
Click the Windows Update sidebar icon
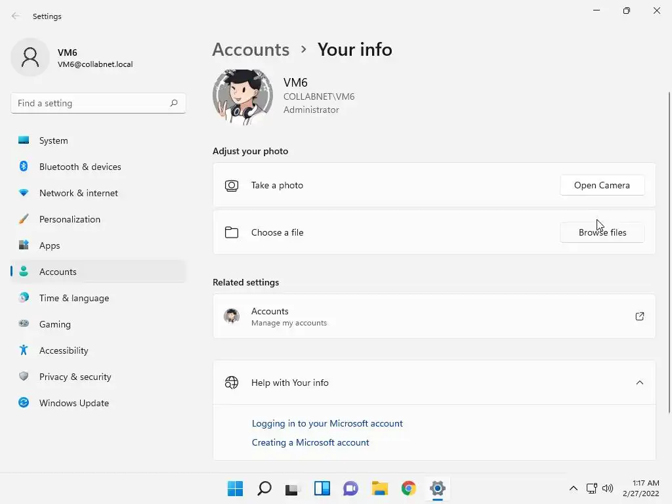(x=24, y=403)
